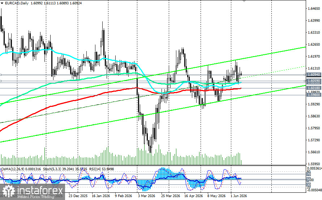
Task: Click the EURCAD,Daily symbol title
Action: tap(17, 3)
